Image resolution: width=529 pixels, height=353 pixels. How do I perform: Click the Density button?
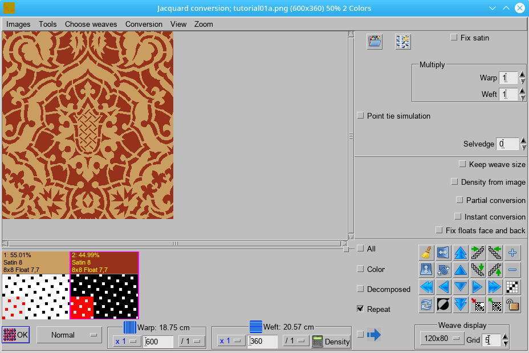(x=331, y=341)
